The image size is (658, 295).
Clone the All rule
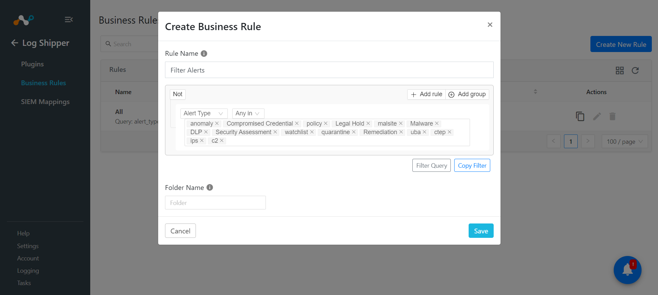pyautogui.click(x=580, y=116)
